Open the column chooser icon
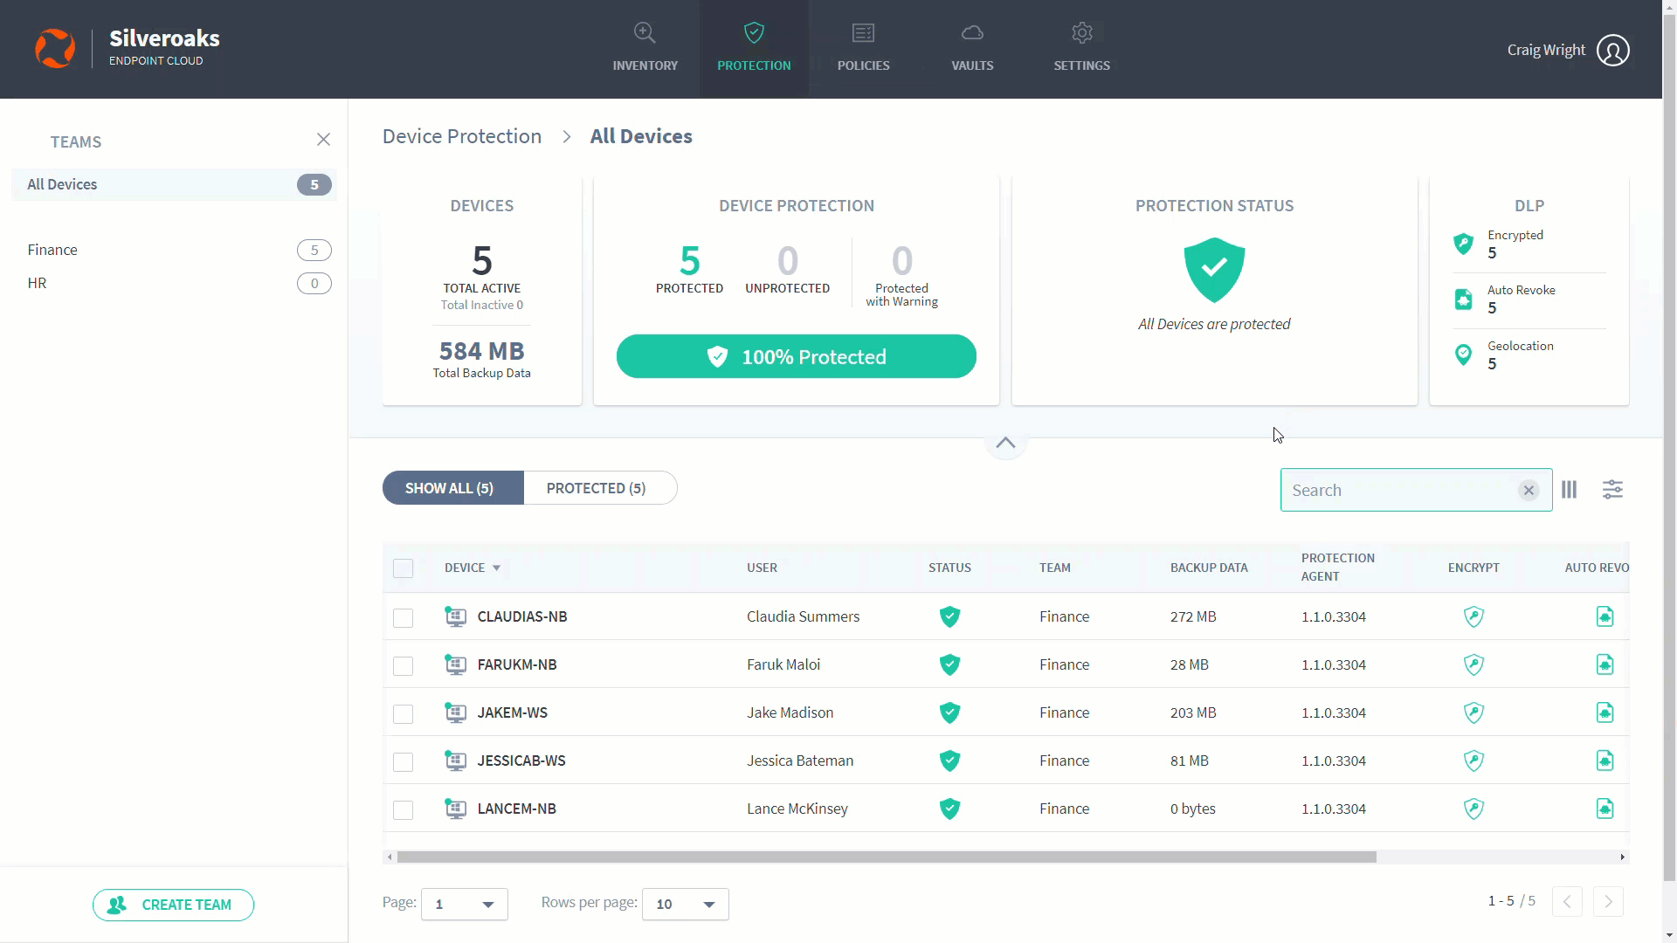1677x943 pixels. coord(1570,490)
